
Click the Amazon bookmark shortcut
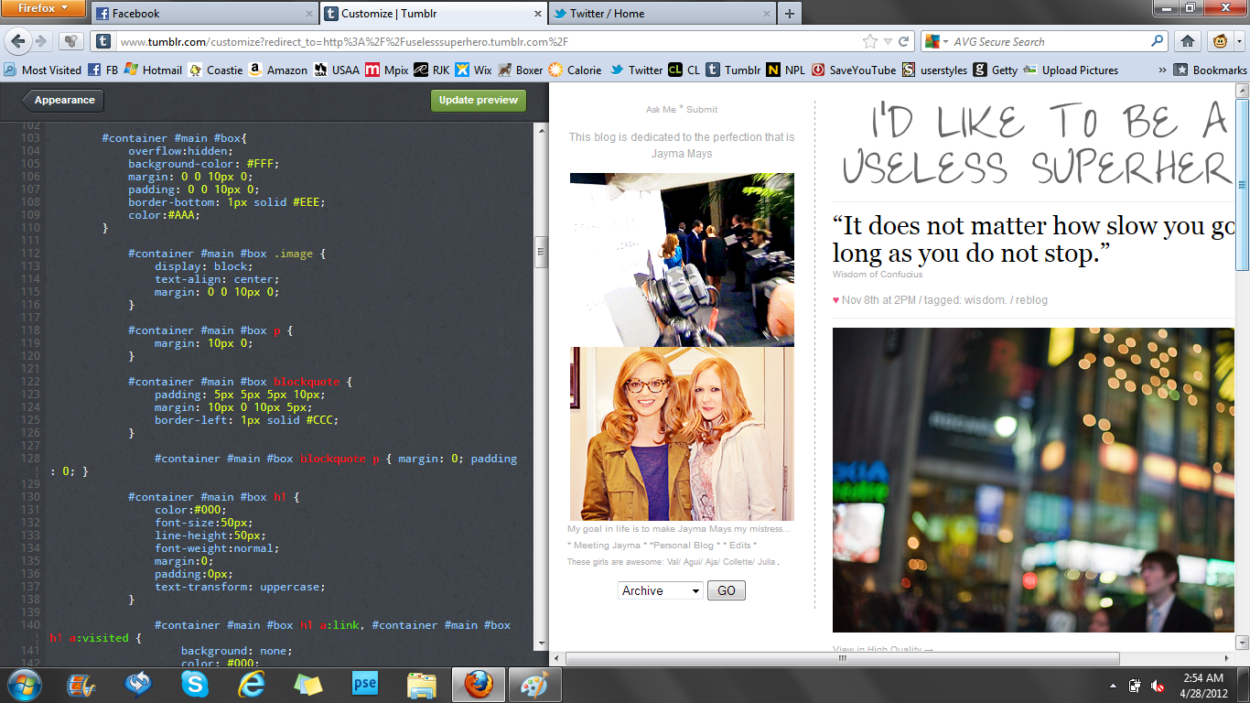(x=277, y=70)
